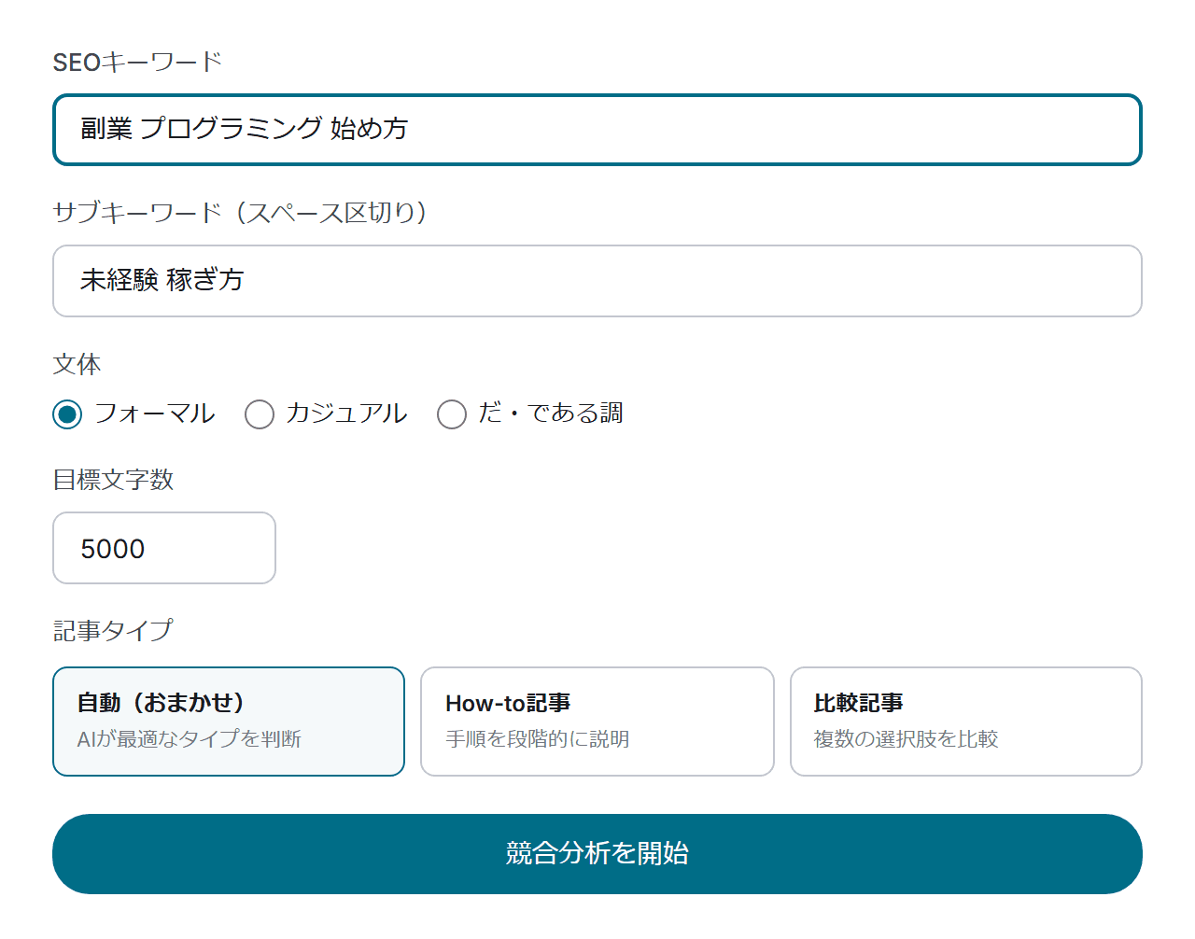The image size is (1195, 939).
Task: Click the 目標文字数 number field
Action: click(x=164, y=548)
